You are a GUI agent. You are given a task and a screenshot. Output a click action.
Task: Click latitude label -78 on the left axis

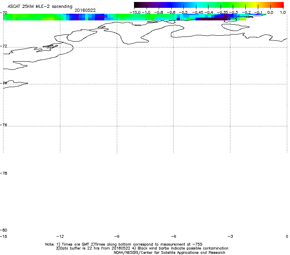4,173
